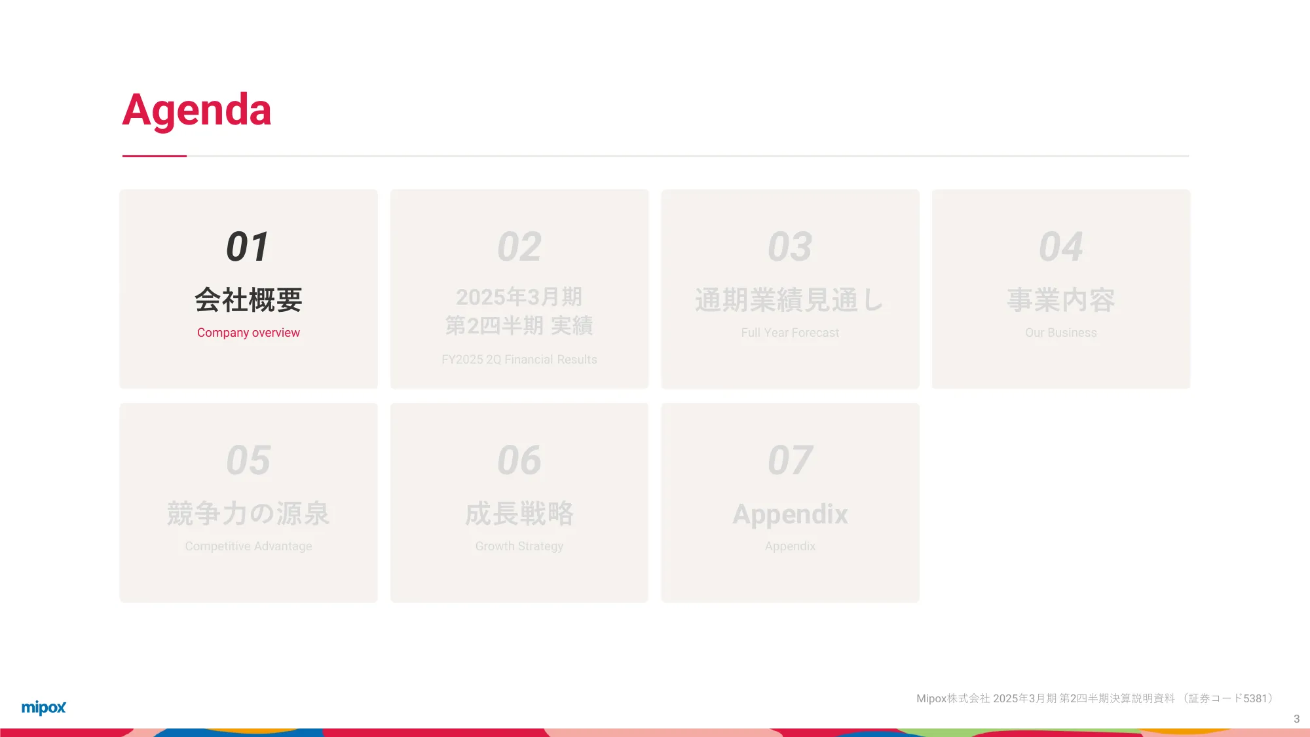Select the 04 事業内容 card
This screenshot has height=737, width=1310.
[x=1061, y=289]
